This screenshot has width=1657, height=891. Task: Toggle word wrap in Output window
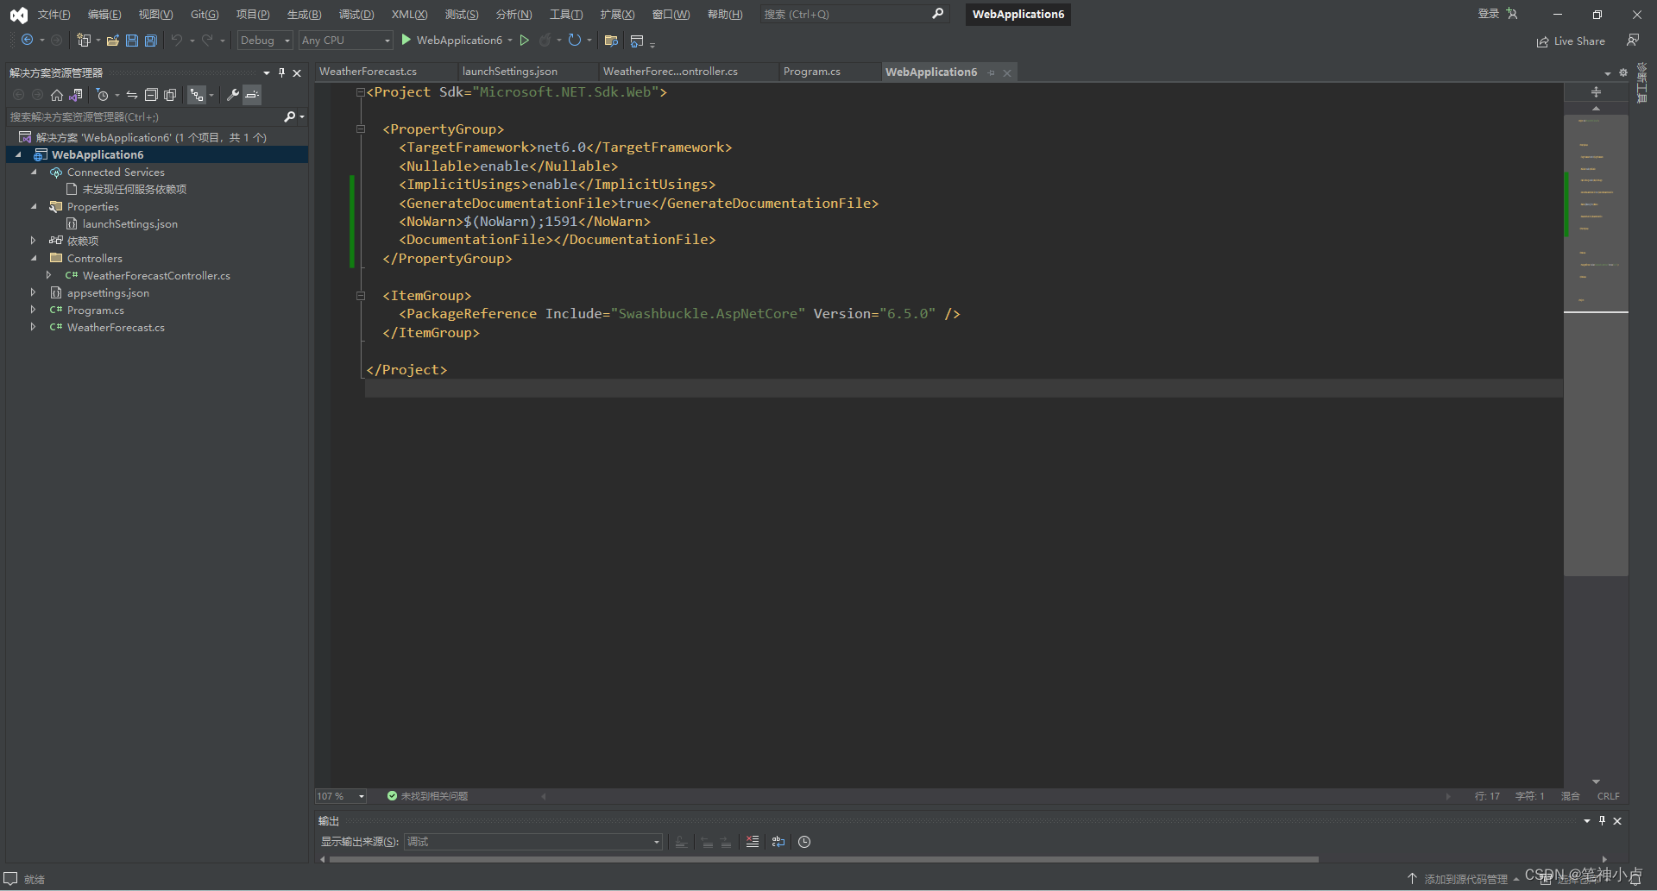[x=778, y=842]
